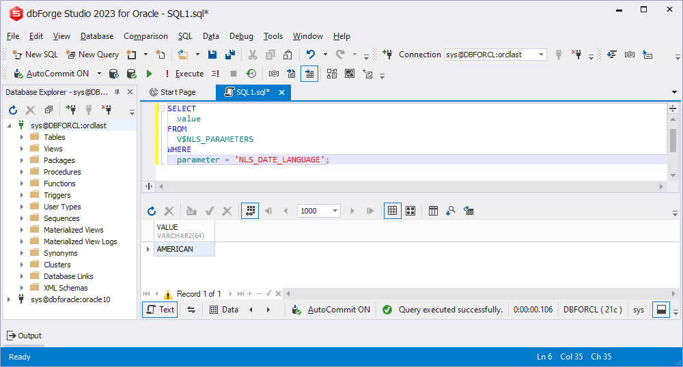Expand the Sequences folder
This screenshot has height=367, width=683.
(21, 218)
